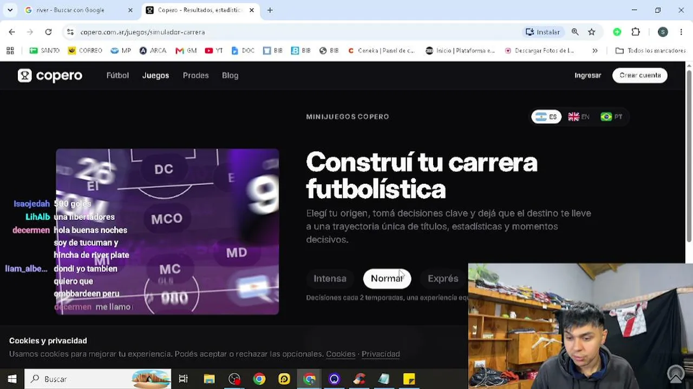Click the Windows Buscar search box
The width and height of the screenshot is (693, 389).
(x=98, y=379)
